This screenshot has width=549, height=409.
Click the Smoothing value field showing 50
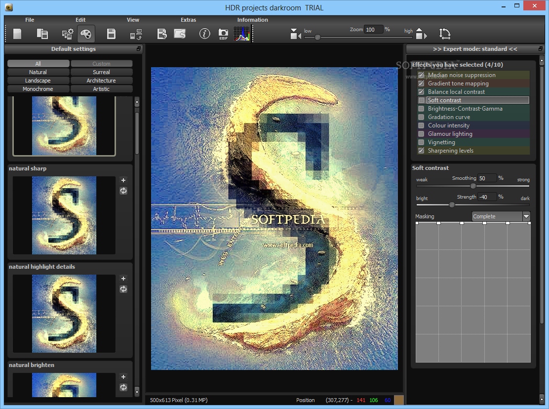487,178
